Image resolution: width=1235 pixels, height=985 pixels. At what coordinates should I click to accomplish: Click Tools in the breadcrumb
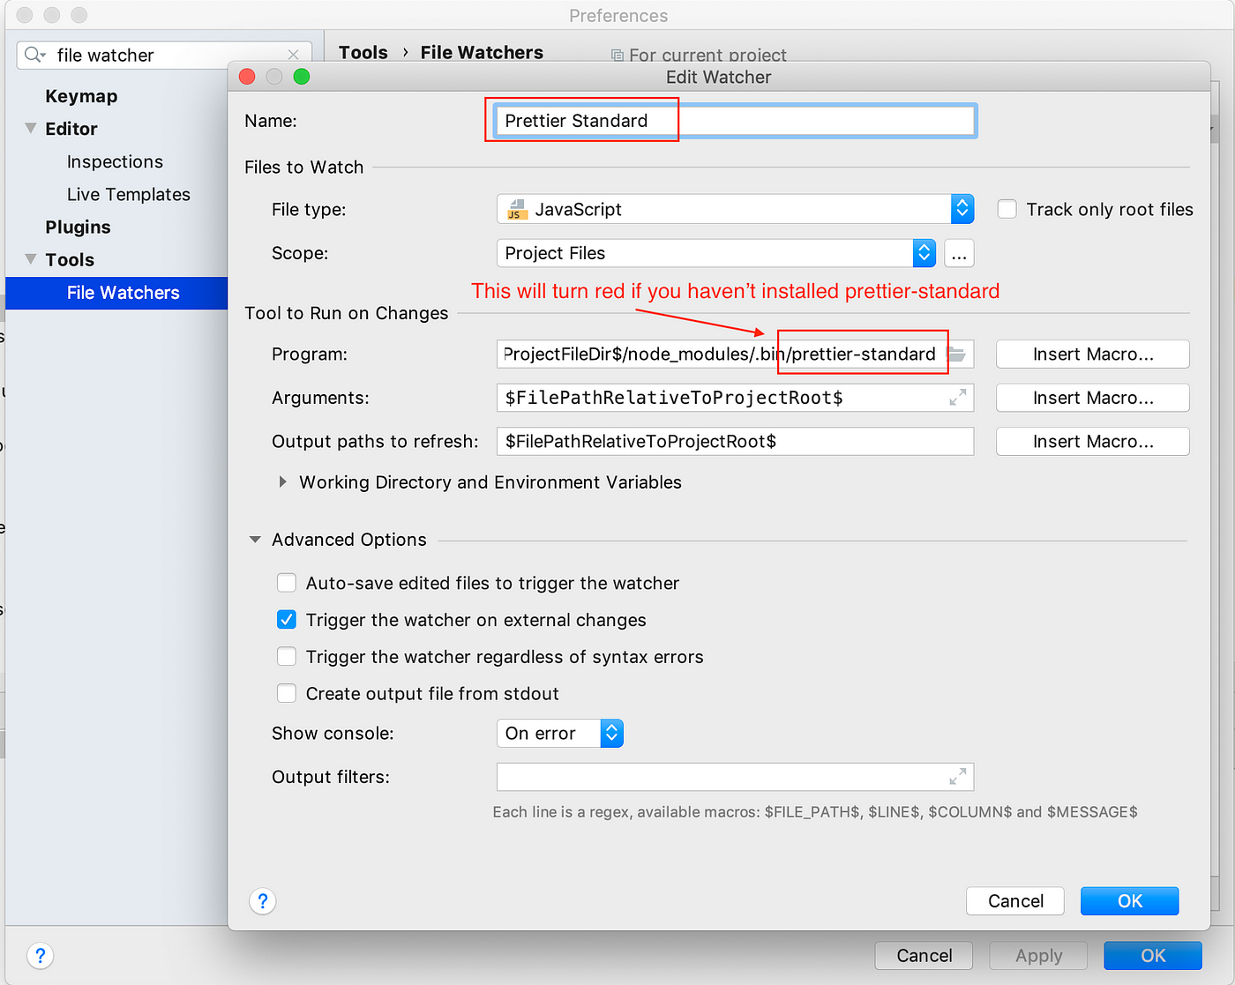pos(363,52)
